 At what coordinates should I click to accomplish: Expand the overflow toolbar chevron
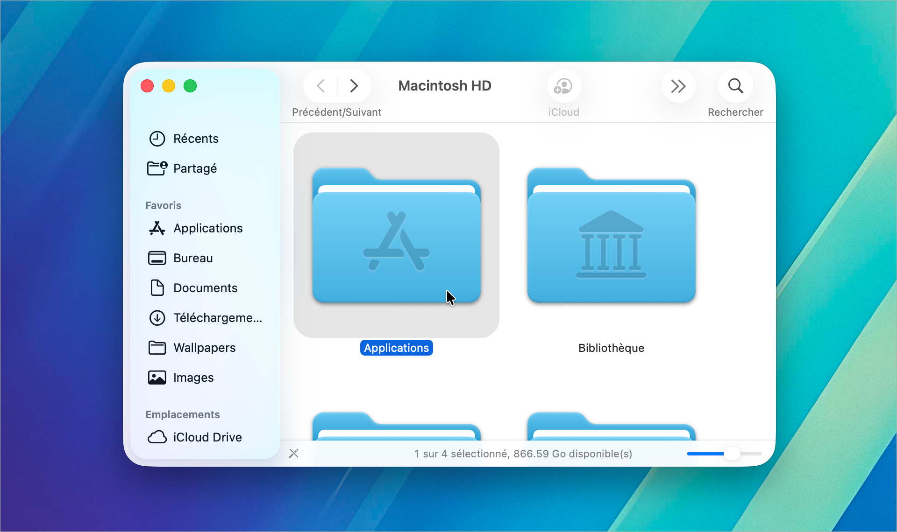point(678,85)
